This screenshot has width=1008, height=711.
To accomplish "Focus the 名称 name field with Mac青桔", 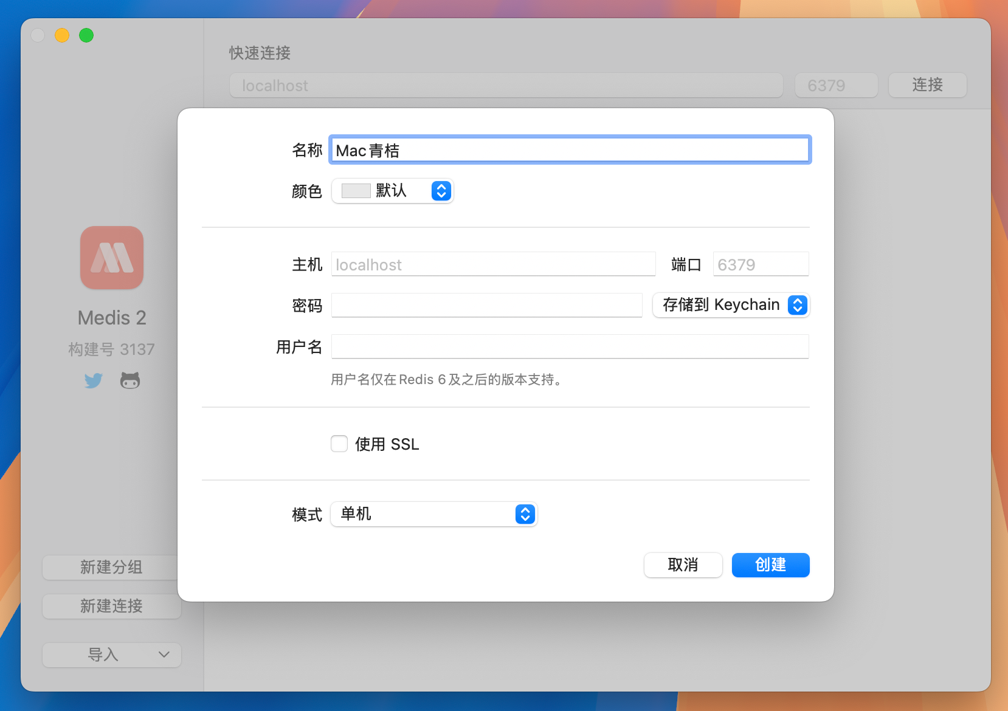I will (x=570, y=150).
